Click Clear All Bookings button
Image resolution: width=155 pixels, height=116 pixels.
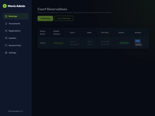coord(64,18)
